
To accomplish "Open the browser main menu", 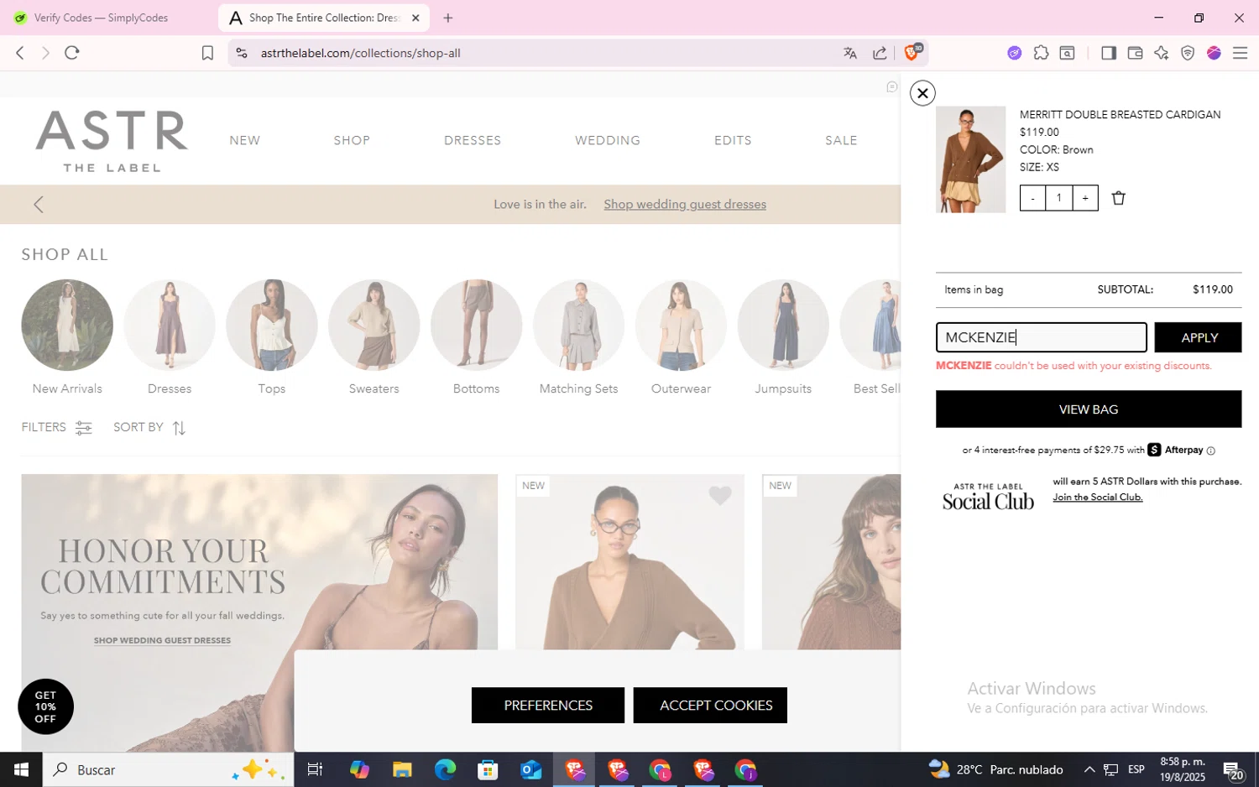I will [x=1240, y=53].
